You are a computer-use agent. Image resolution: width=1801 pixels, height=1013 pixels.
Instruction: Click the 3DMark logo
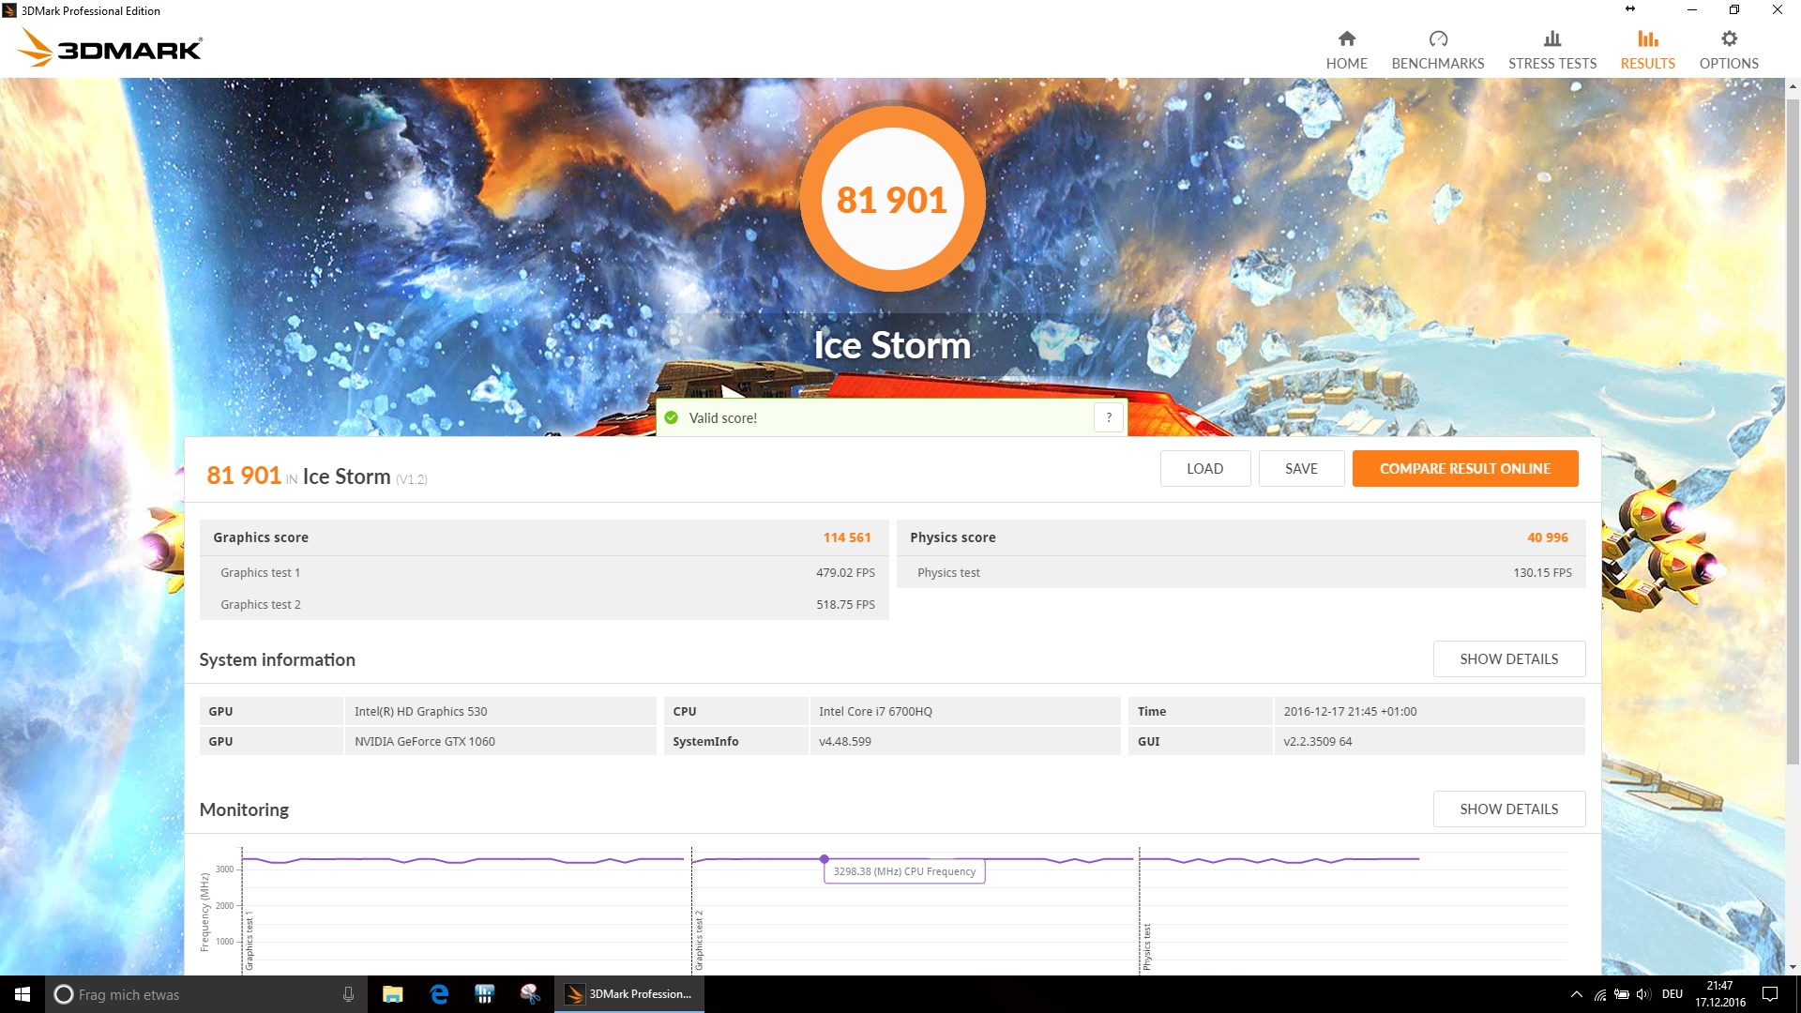111,47
